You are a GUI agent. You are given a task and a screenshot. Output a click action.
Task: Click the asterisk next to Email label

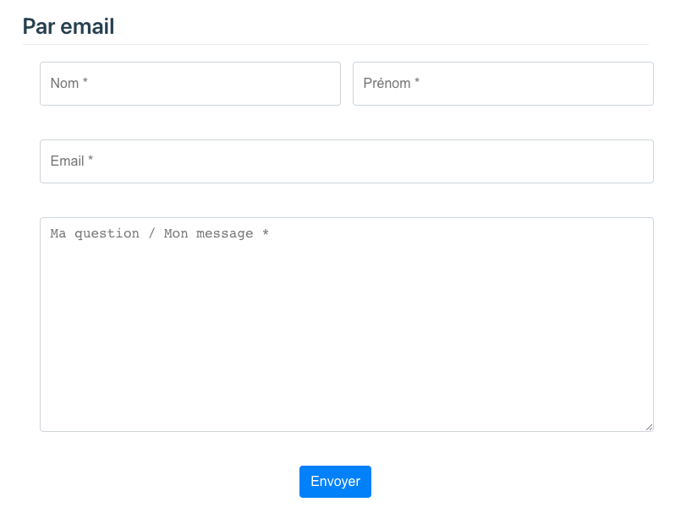pyautogui.click(x=91, y=161)
